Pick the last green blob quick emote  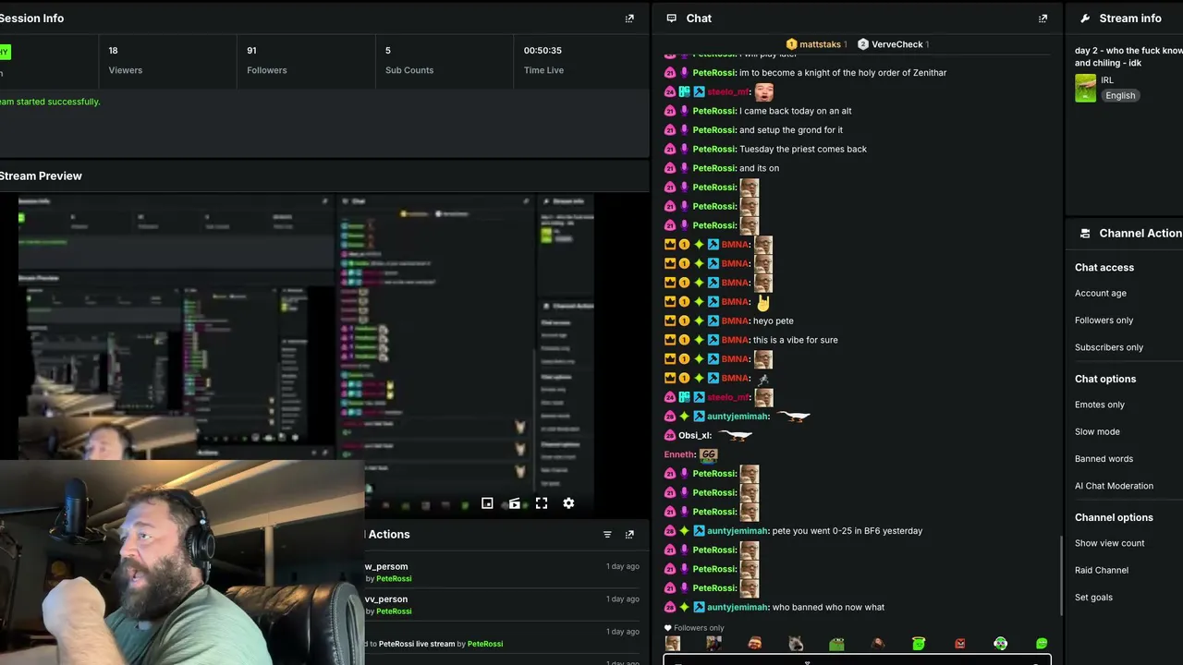(x=1042, y=644)
